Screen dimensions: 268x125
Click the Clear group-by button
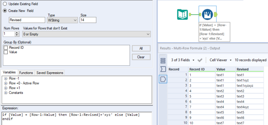pos(141,57)
